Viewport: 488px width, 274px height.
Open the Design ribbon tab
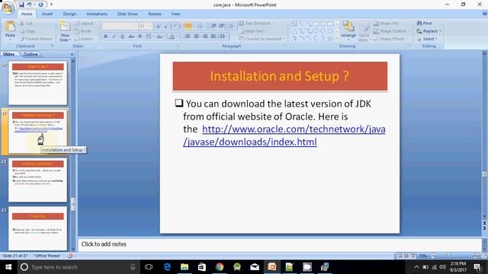(x=69, y=14)
